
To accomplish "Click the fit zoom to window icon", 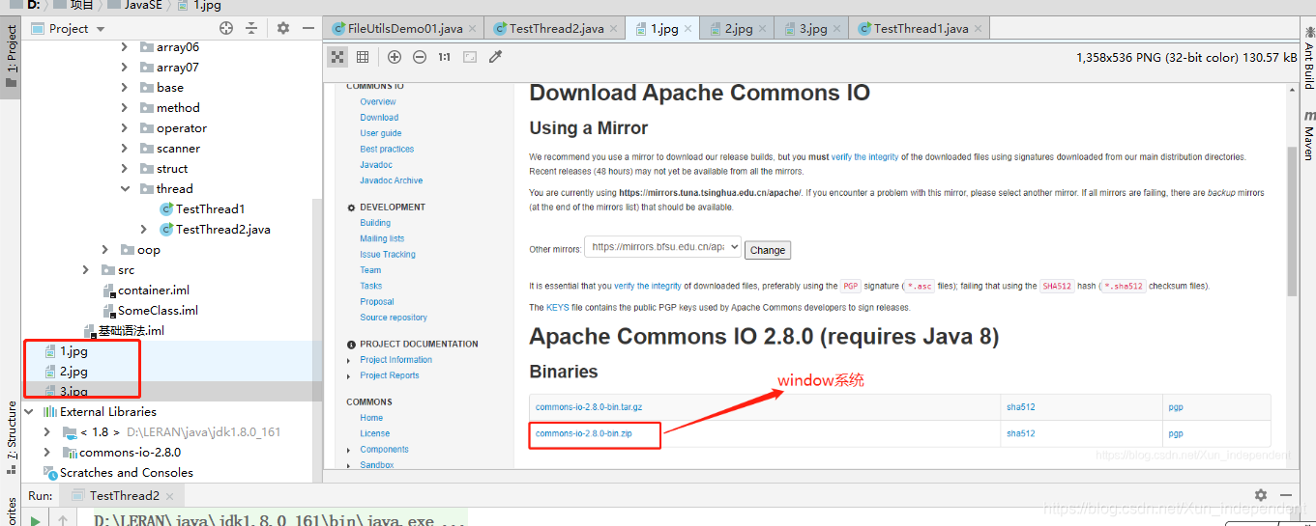I will (x=470, y=57).
